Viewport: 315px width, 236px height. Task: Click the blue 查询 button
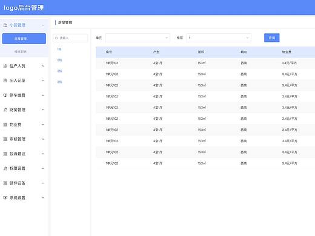272,38
